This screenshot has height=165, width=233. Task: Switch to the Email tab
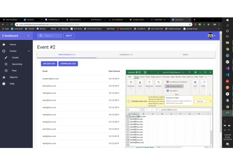[x=185, y=54]
